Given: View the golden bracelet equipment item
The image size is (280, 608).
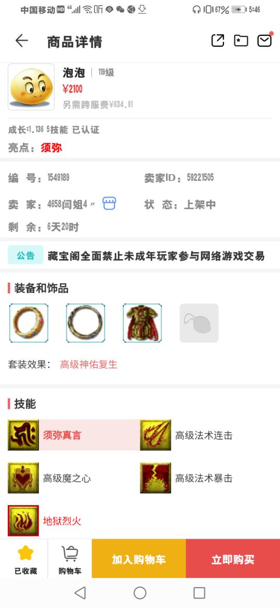Looking at the screenshot, I should click(x=29, y=323).
